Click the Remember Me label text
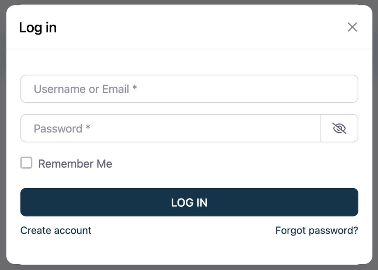The image size is (378, 270). (75, 164)
